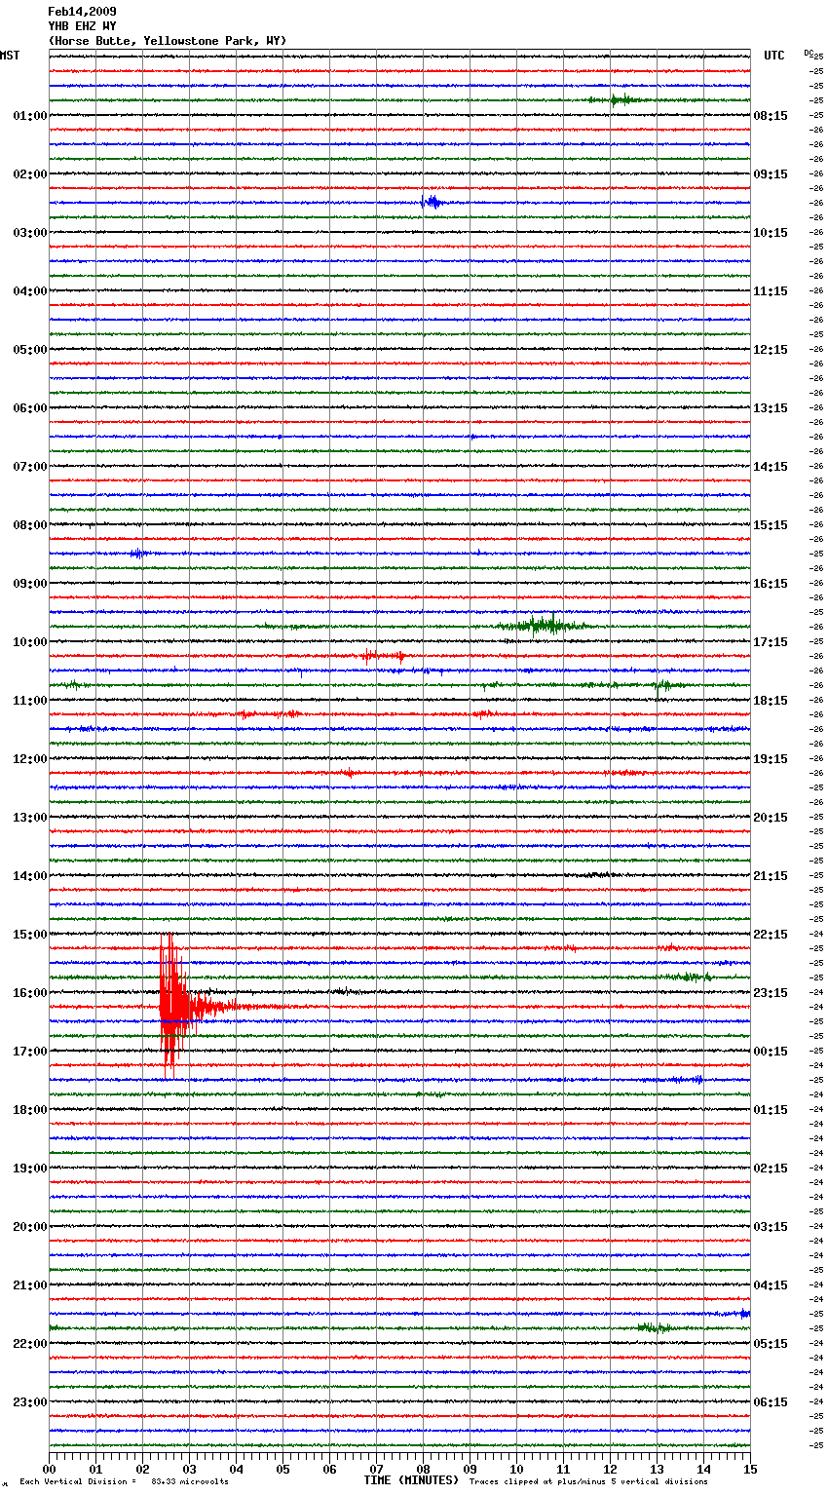The width and height of the screenshot is (828, 1495).
Task: Select the station code YHB EHZ WY
Action: tap(82, 26)
